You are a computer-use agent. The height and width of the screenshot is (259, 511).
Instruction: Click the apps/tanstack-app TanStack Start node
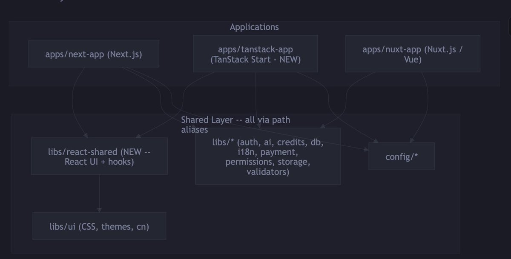click(255, 54)
